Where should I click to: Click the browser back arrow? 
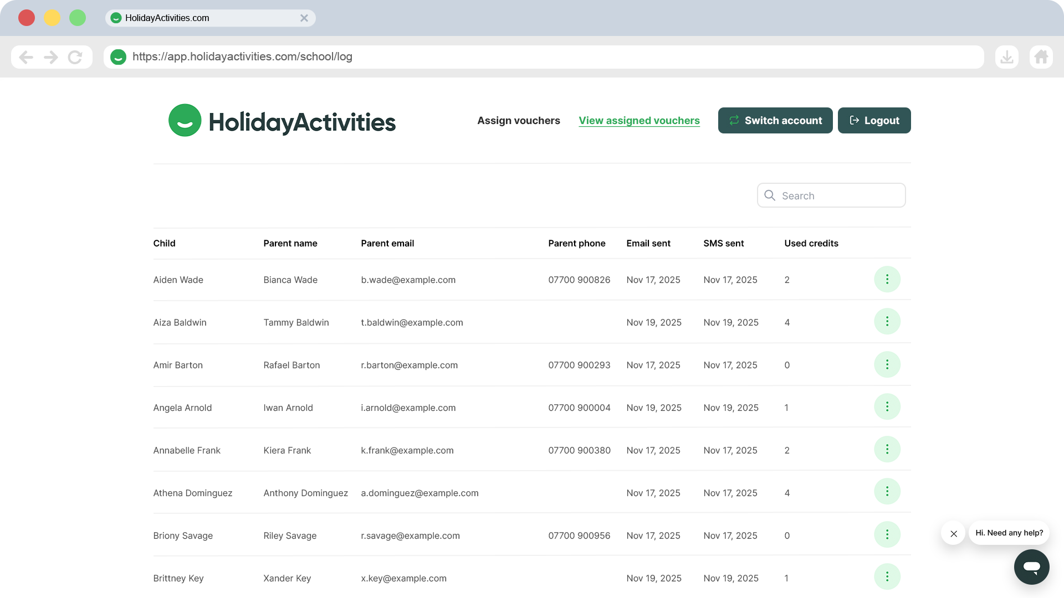click(x=26, y=57)
